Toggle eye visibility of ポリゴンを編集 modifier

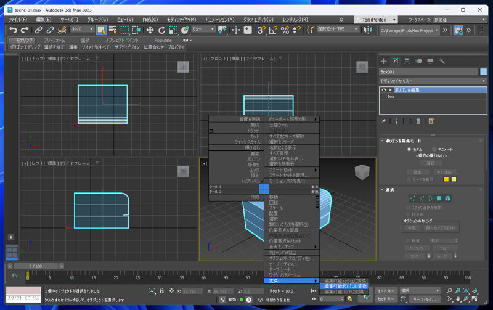tap(383, 90)
